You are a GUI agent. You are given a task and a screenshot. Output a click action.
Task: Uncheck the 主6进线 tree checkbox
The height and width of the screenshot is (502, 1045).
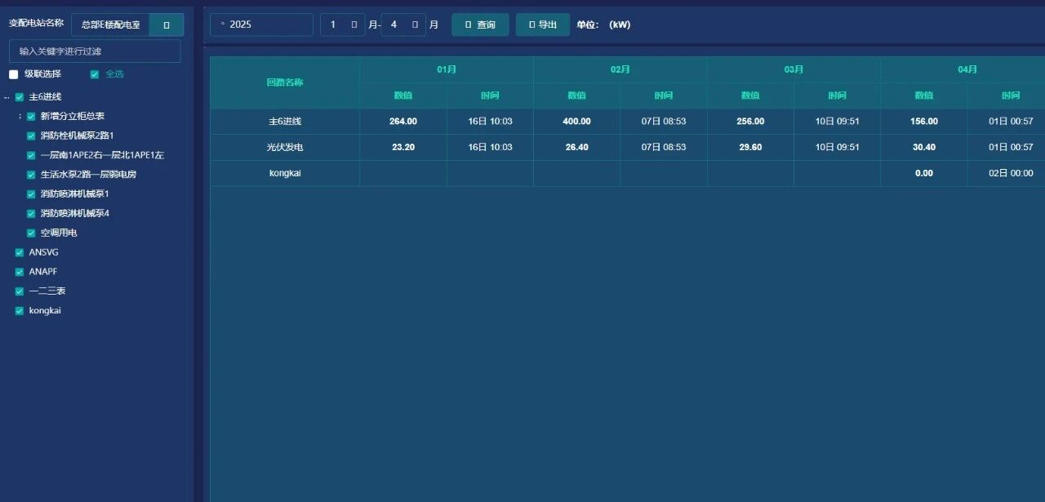click(20, 97)
